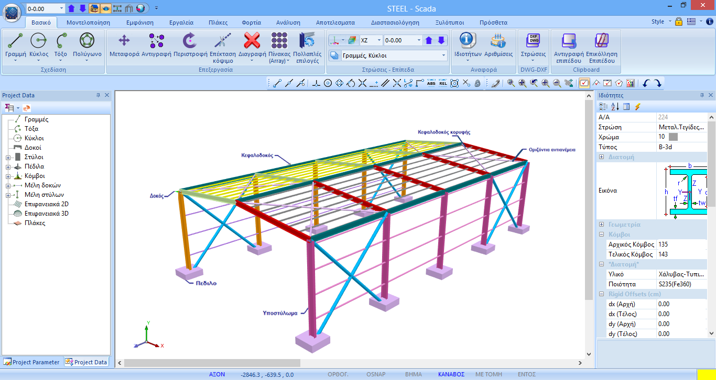
Task: Activate the Μεταφορά move tool
Action: (x=124, y=46)
